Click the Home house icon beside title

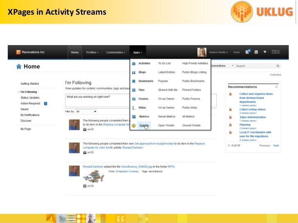19,66
